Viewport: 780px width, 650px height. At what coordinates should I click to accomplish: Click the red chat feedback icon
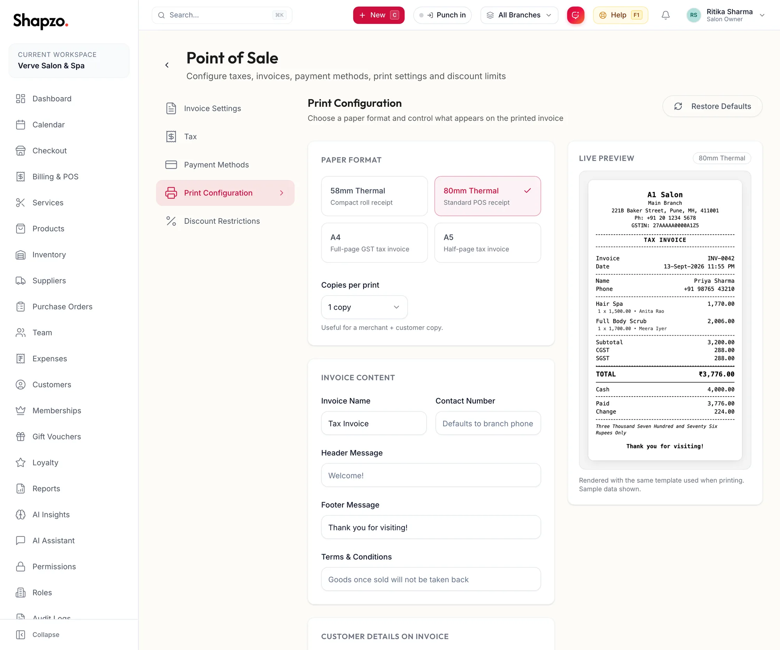coord(575,15)
